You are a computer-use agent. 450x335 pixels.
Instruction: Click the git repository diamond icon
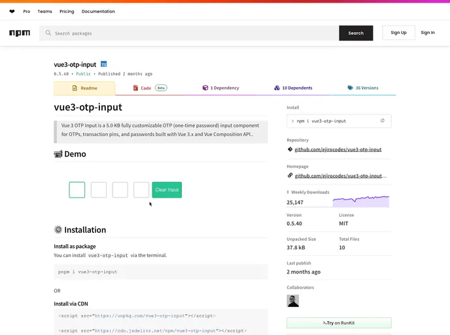click(290, 149)
